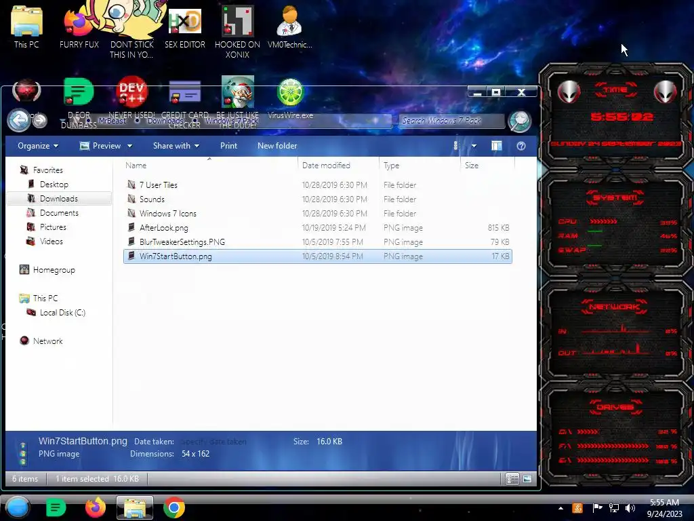Launch Chrome from the taskbar
694x521 pixels.
coord(174,507)
